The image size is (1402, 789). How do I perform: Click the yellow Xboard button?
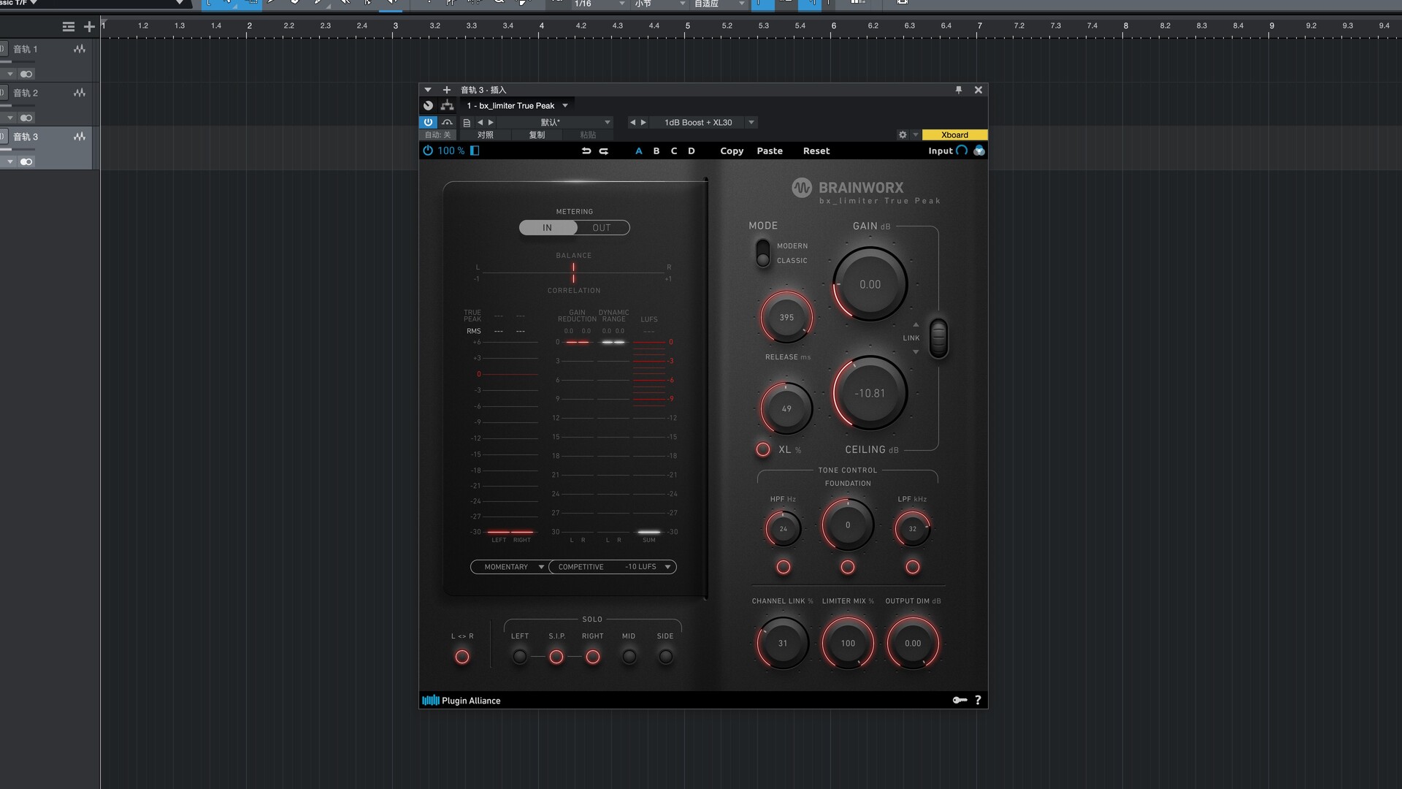pyautogui.click(x=954, y=135)
